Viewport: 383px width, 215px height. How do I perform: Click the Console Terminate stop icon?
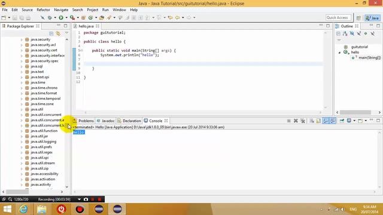click(x=288, y=121)
